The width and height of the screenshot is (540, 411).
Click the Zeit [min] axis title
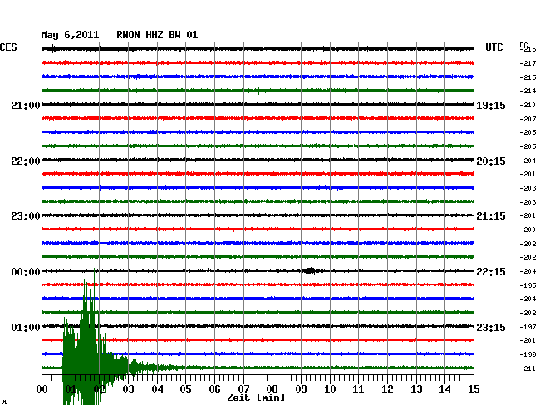point(256,398)
